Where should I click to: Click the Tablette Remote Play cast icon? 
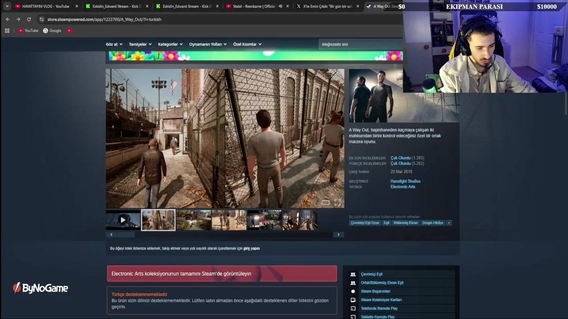point(353,317)
